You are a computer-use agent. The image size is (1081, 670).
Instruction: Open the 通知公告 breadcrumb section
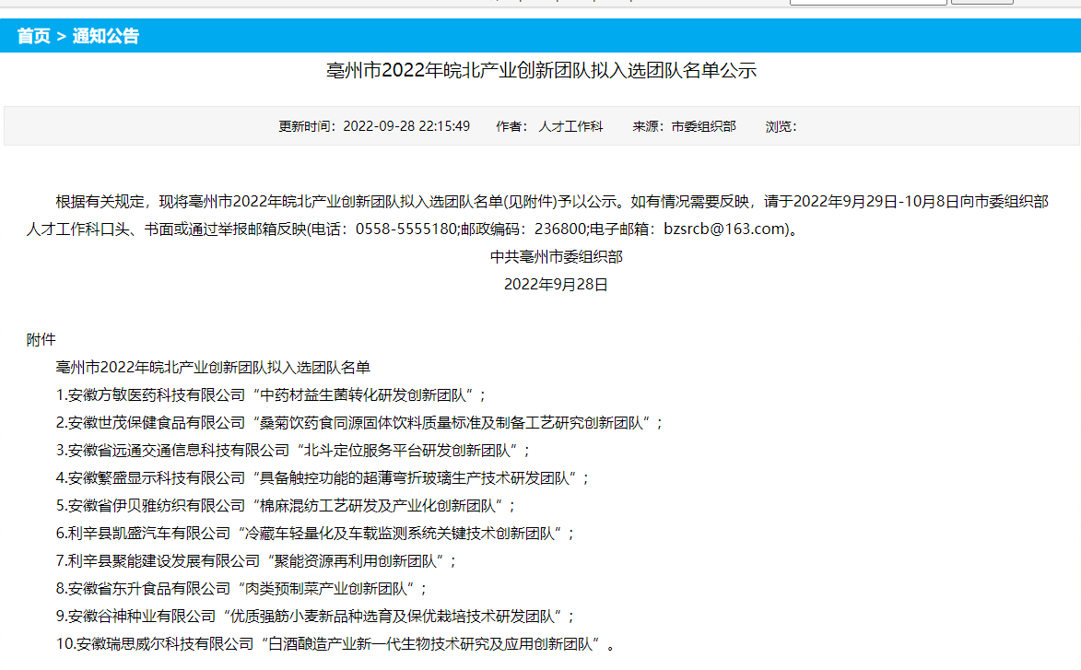pyautogui.click(x=106, y=36)
